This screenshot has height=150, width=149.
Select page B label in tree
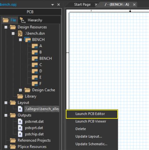pos(41,52)
